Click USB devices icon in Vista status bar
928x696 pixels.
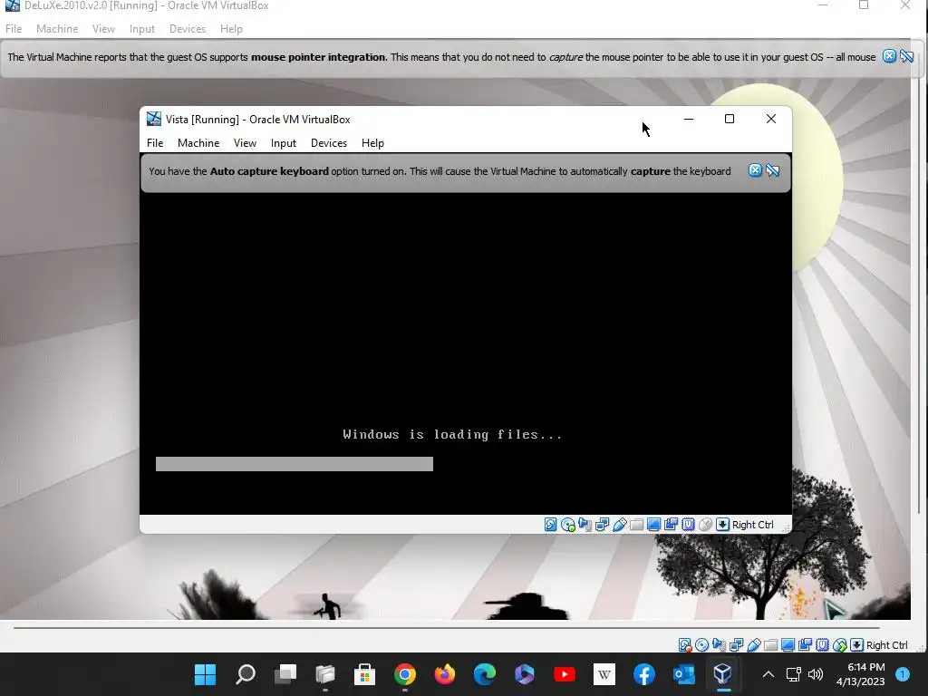[619, 525]
